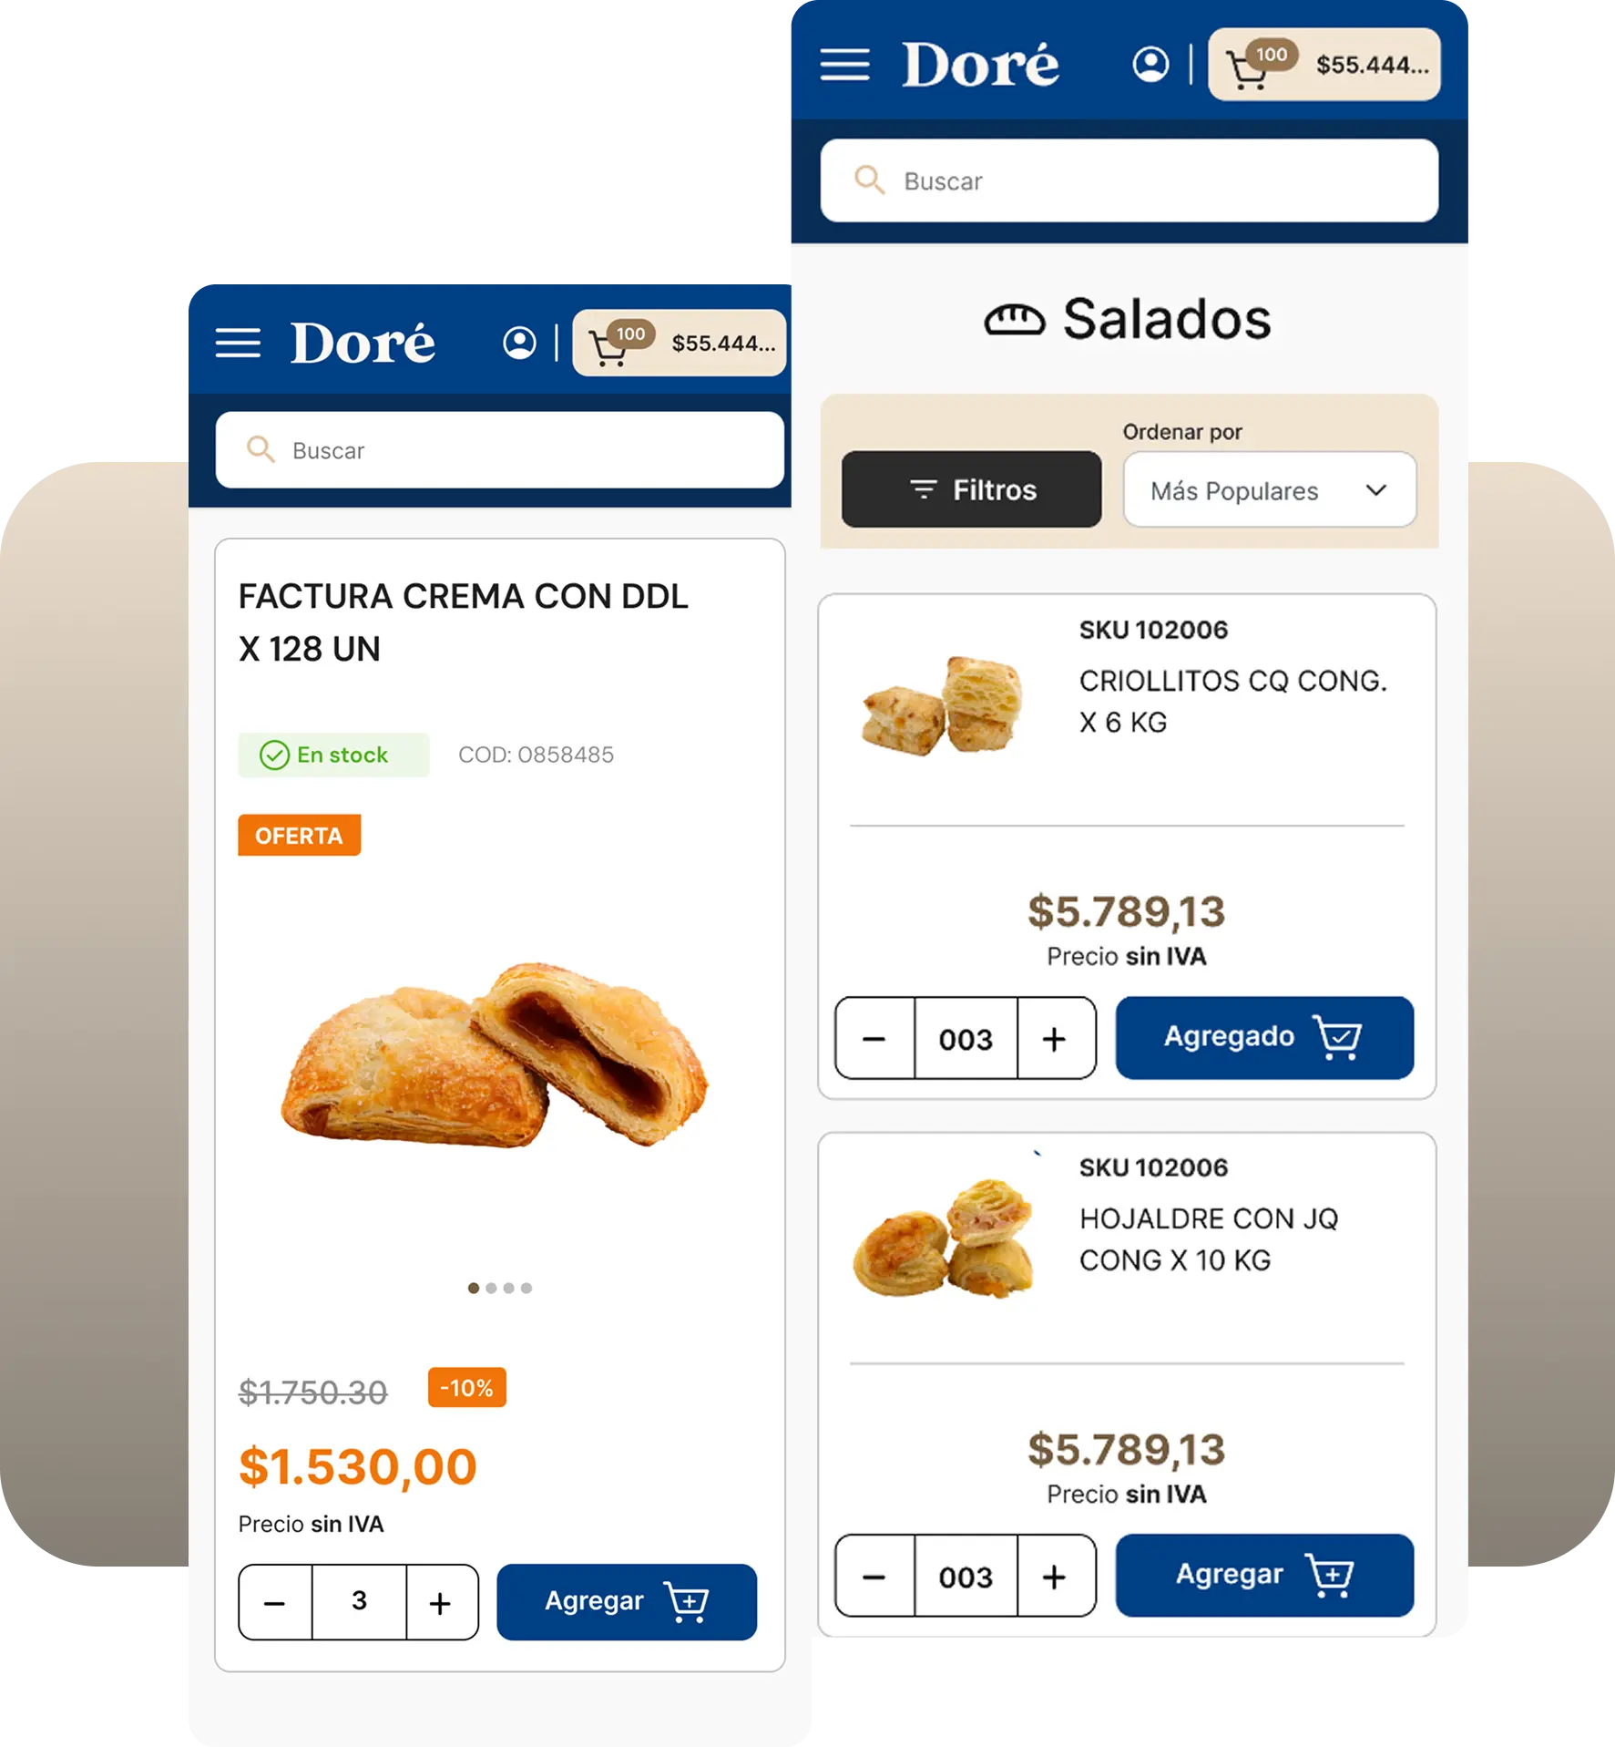Decrease quantity for CRIOLLITOS CQ CONG.

tap(874, 1038)
